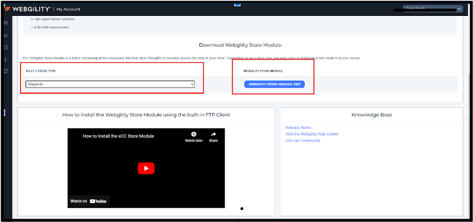Image resolution: width=473 pixels, height=222 pixels.
Task: Open the video title 'How to Install the eCC Store Module'
Action: click(x=118, y=136)
